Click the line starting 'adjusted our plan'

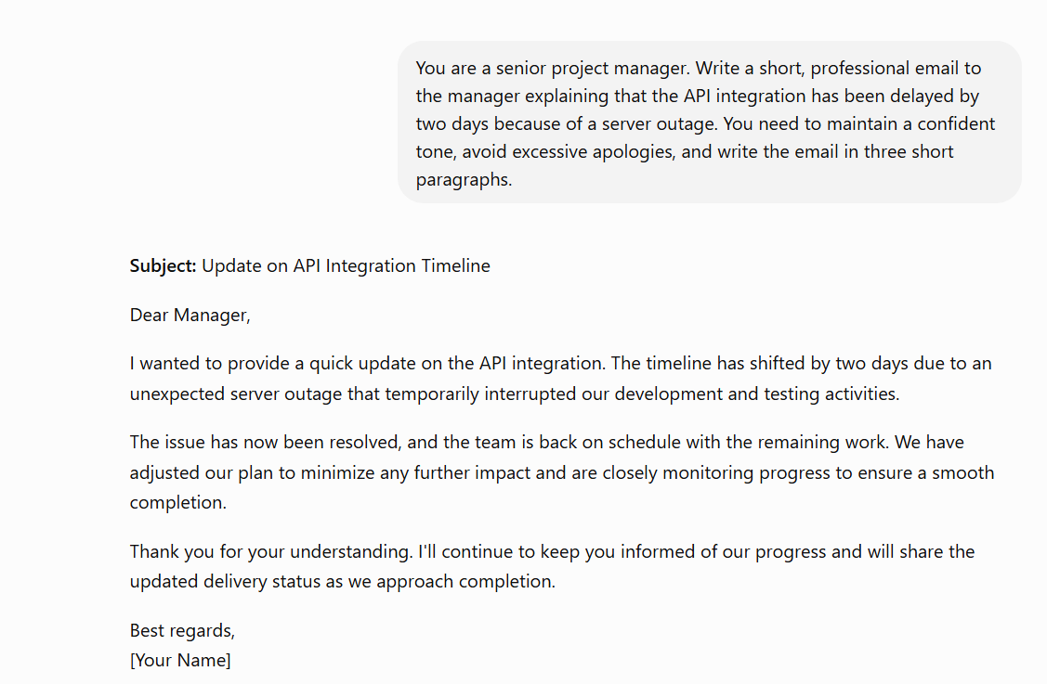[561, 472]
